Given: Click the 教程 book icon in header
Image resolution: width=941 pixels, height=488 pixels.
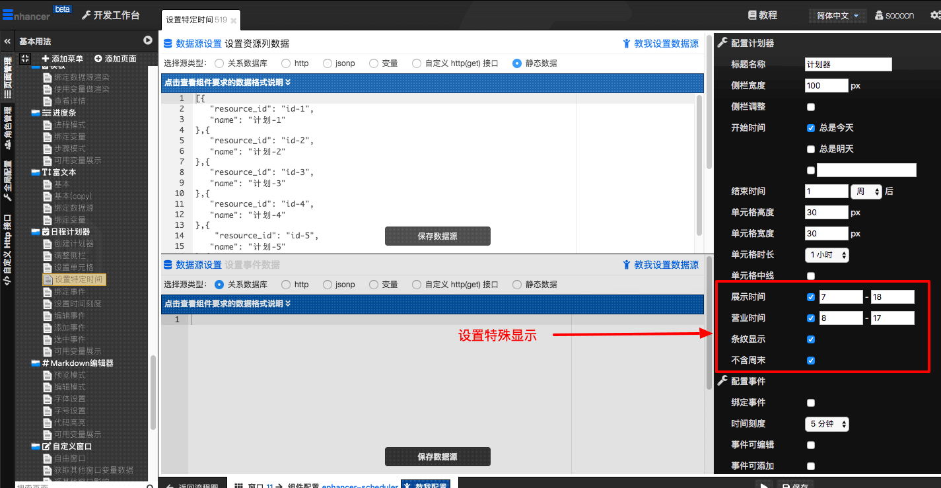Looking at the screenshot, I should (751, 15).
